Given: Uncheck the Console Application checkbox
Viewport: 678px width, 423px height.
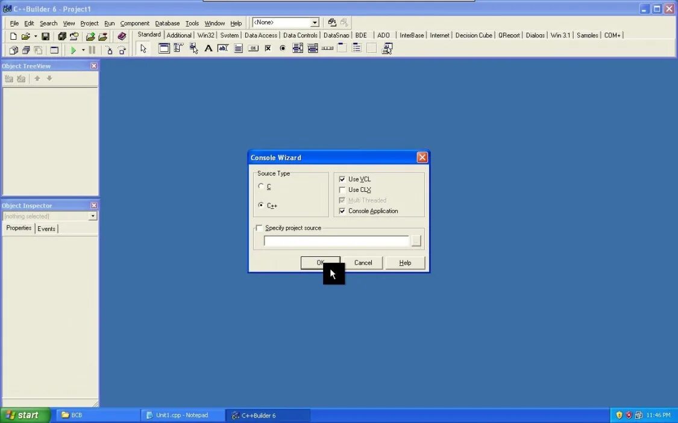Looking at the screenshot, I should click(x=342, y=211).
